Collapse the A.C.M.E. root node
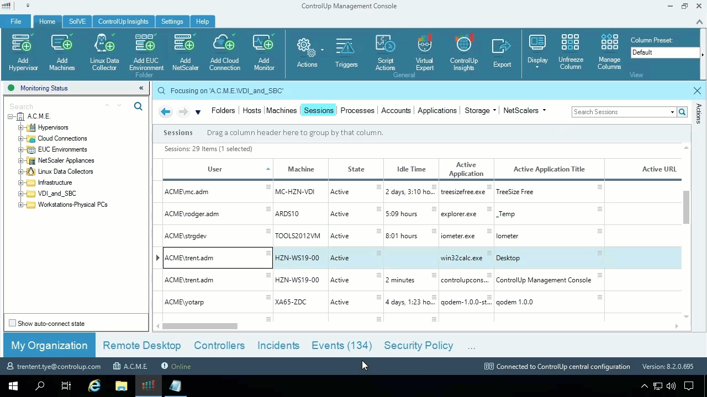Image resolution: width=707 pixels, height=397 pixels. pos(10,116)
